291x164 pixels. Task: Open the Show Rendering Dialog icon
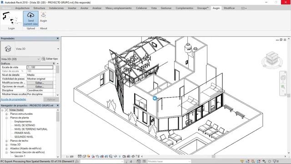[97, 156]
